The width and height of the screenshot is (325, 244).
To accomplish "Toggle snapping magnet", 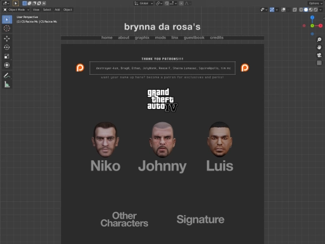I will 167,4.
